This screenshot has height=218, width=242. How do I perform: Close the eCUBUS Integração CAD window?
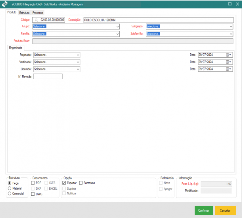(237, 4)
